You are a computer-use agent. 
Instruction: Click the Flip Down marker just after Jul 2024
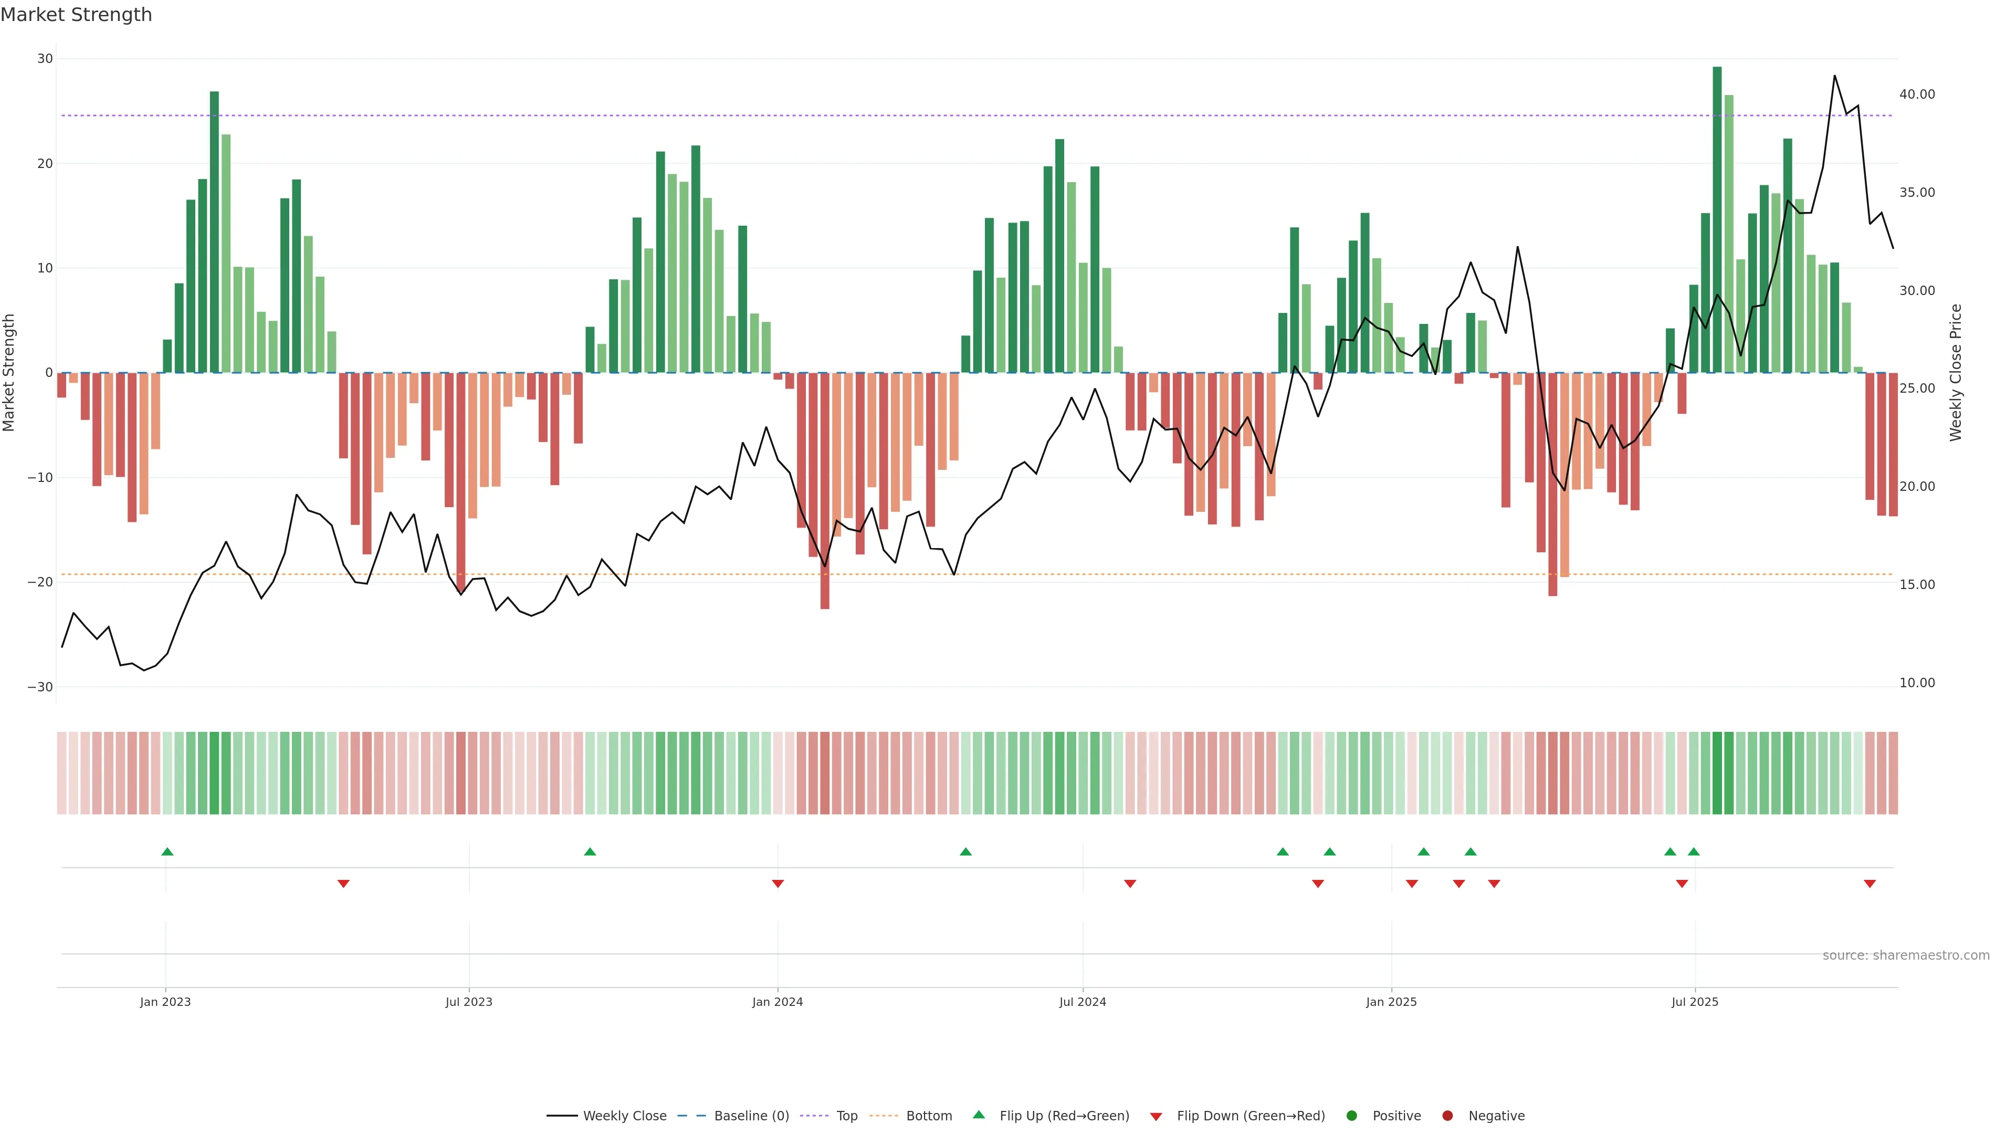pyautogui.click(x=1130, y=884)
